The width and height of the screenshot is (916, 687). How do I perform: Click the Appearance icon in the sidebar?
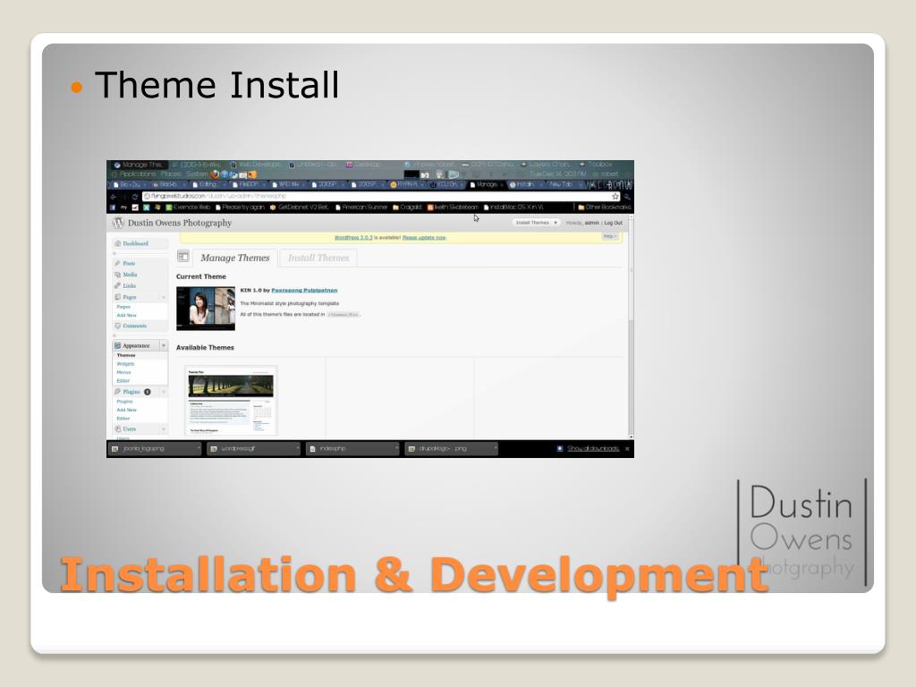[x=117, y=346]
